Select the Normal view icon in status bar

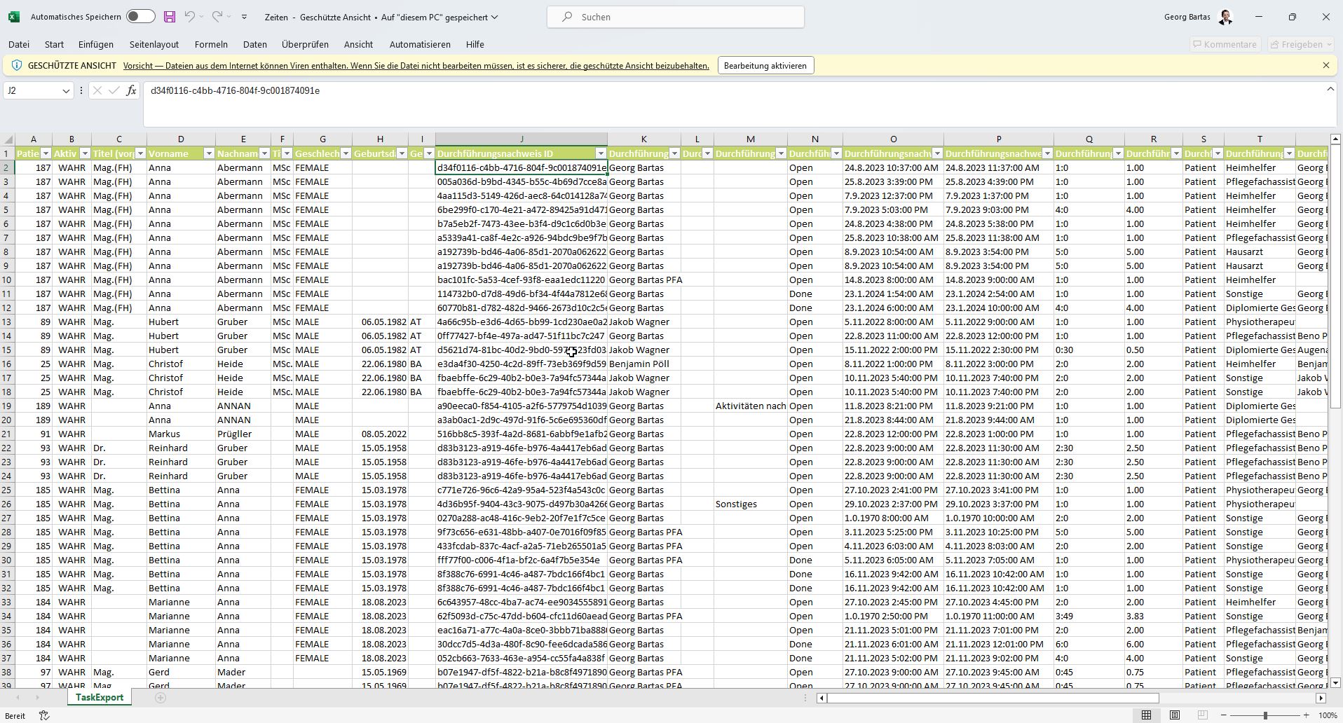point(1147,715)
